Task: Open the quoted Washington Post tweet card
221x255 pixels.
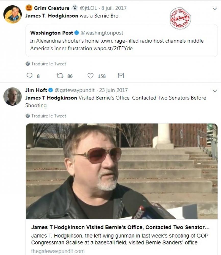Action: coord(121,40)
